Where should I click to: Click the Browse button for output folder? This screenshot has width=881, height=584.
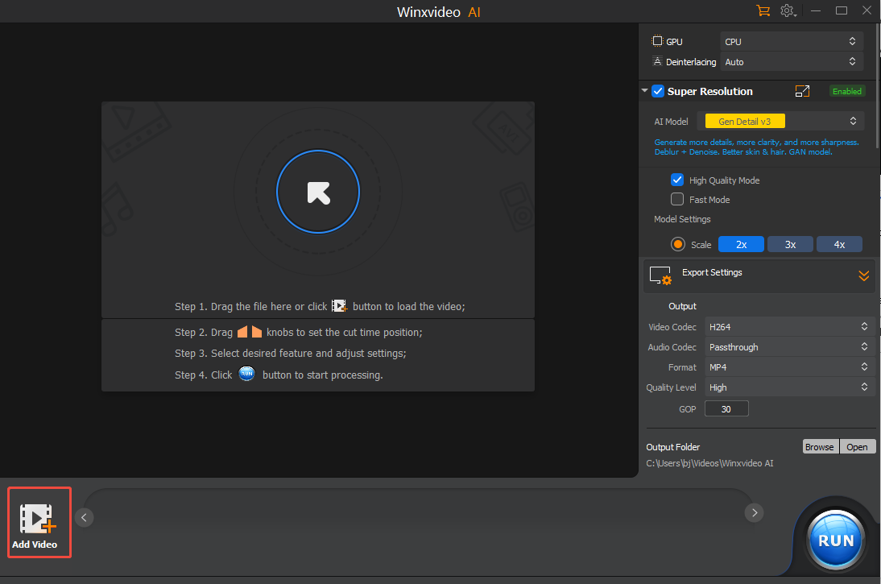(x=820, y=446)
